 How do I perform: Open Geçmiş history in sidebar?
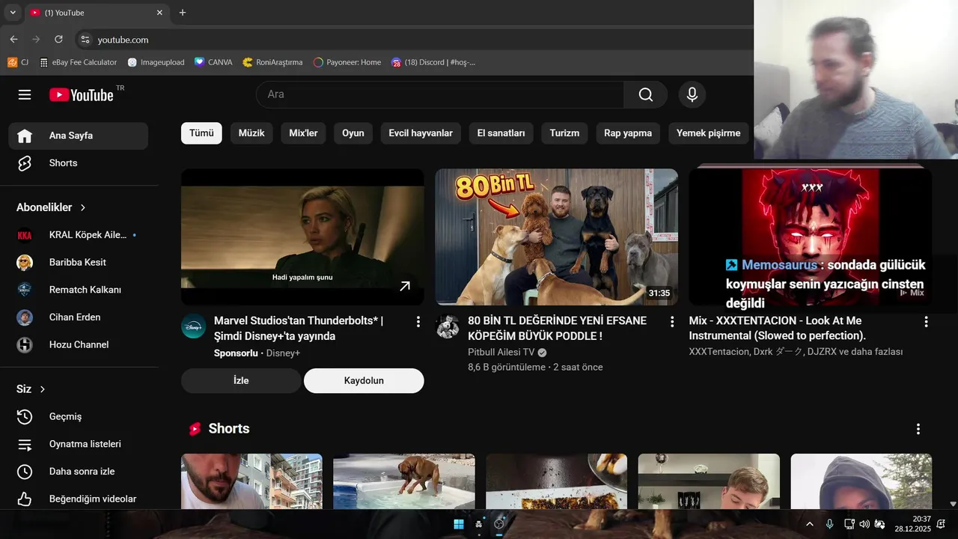click(79, 416)
